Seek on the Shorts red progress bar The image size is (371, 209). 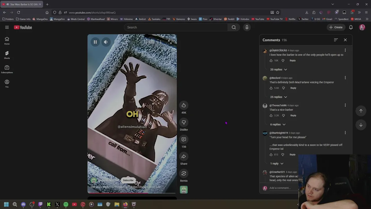tap(132, 193)
